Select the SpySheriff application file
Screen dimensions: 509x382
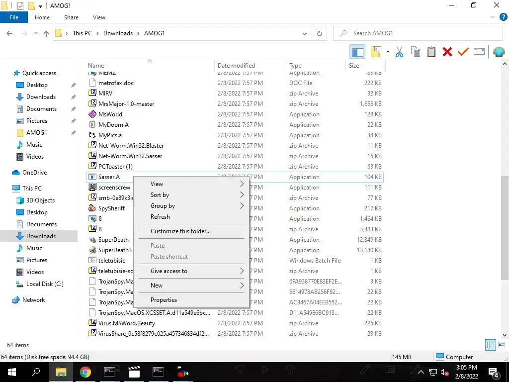107,208
